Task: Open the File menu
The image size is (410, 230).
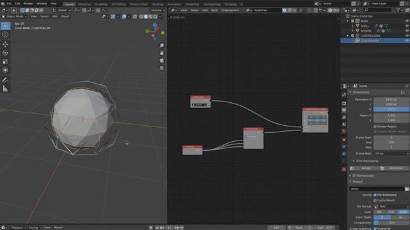Action: tap(9, 4)
